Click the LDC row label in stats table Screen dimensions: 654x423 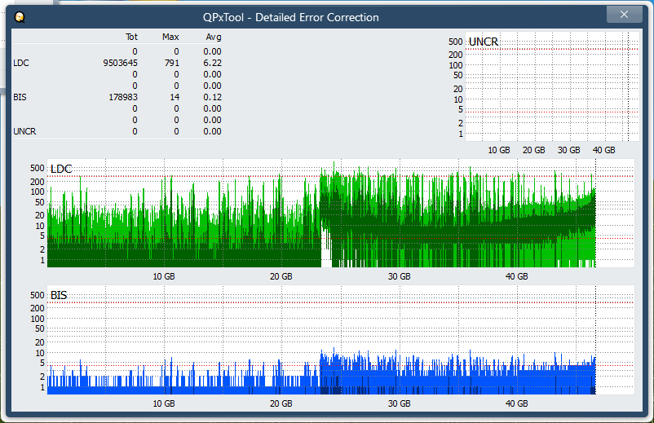pos(21,63)
